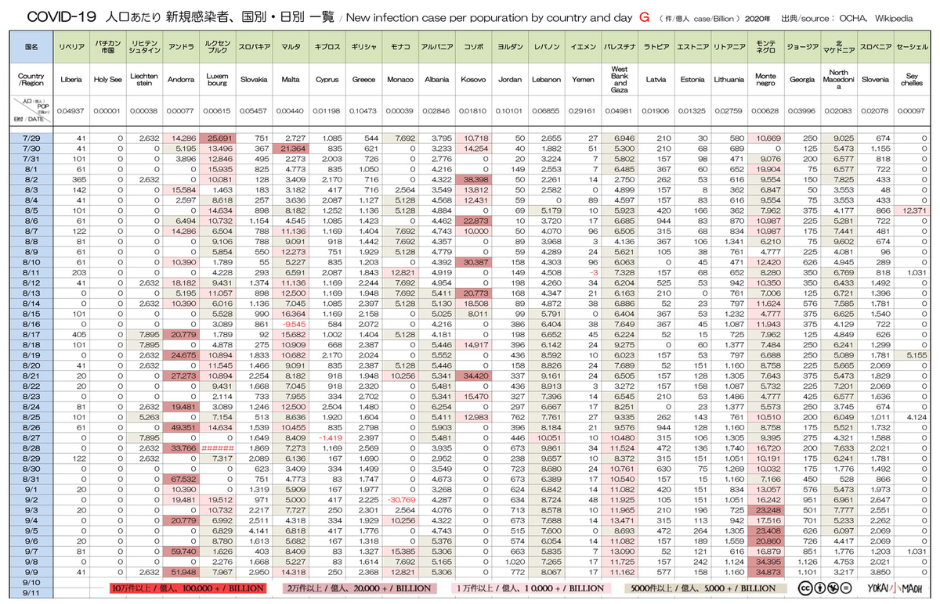This screenshot has height=604, width=940.
Task: Select the ギリシャ Japanese header cell
Action: coord(363,47)
